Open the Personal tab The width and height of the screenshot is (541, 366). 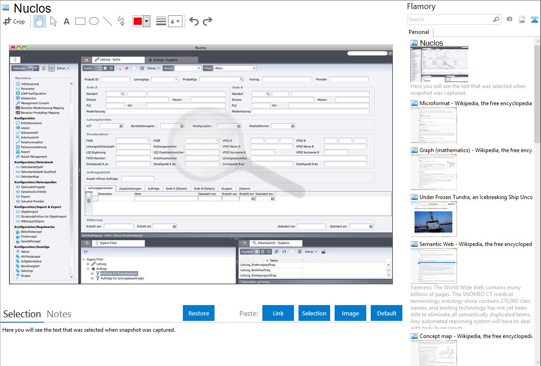coord(419,32)
